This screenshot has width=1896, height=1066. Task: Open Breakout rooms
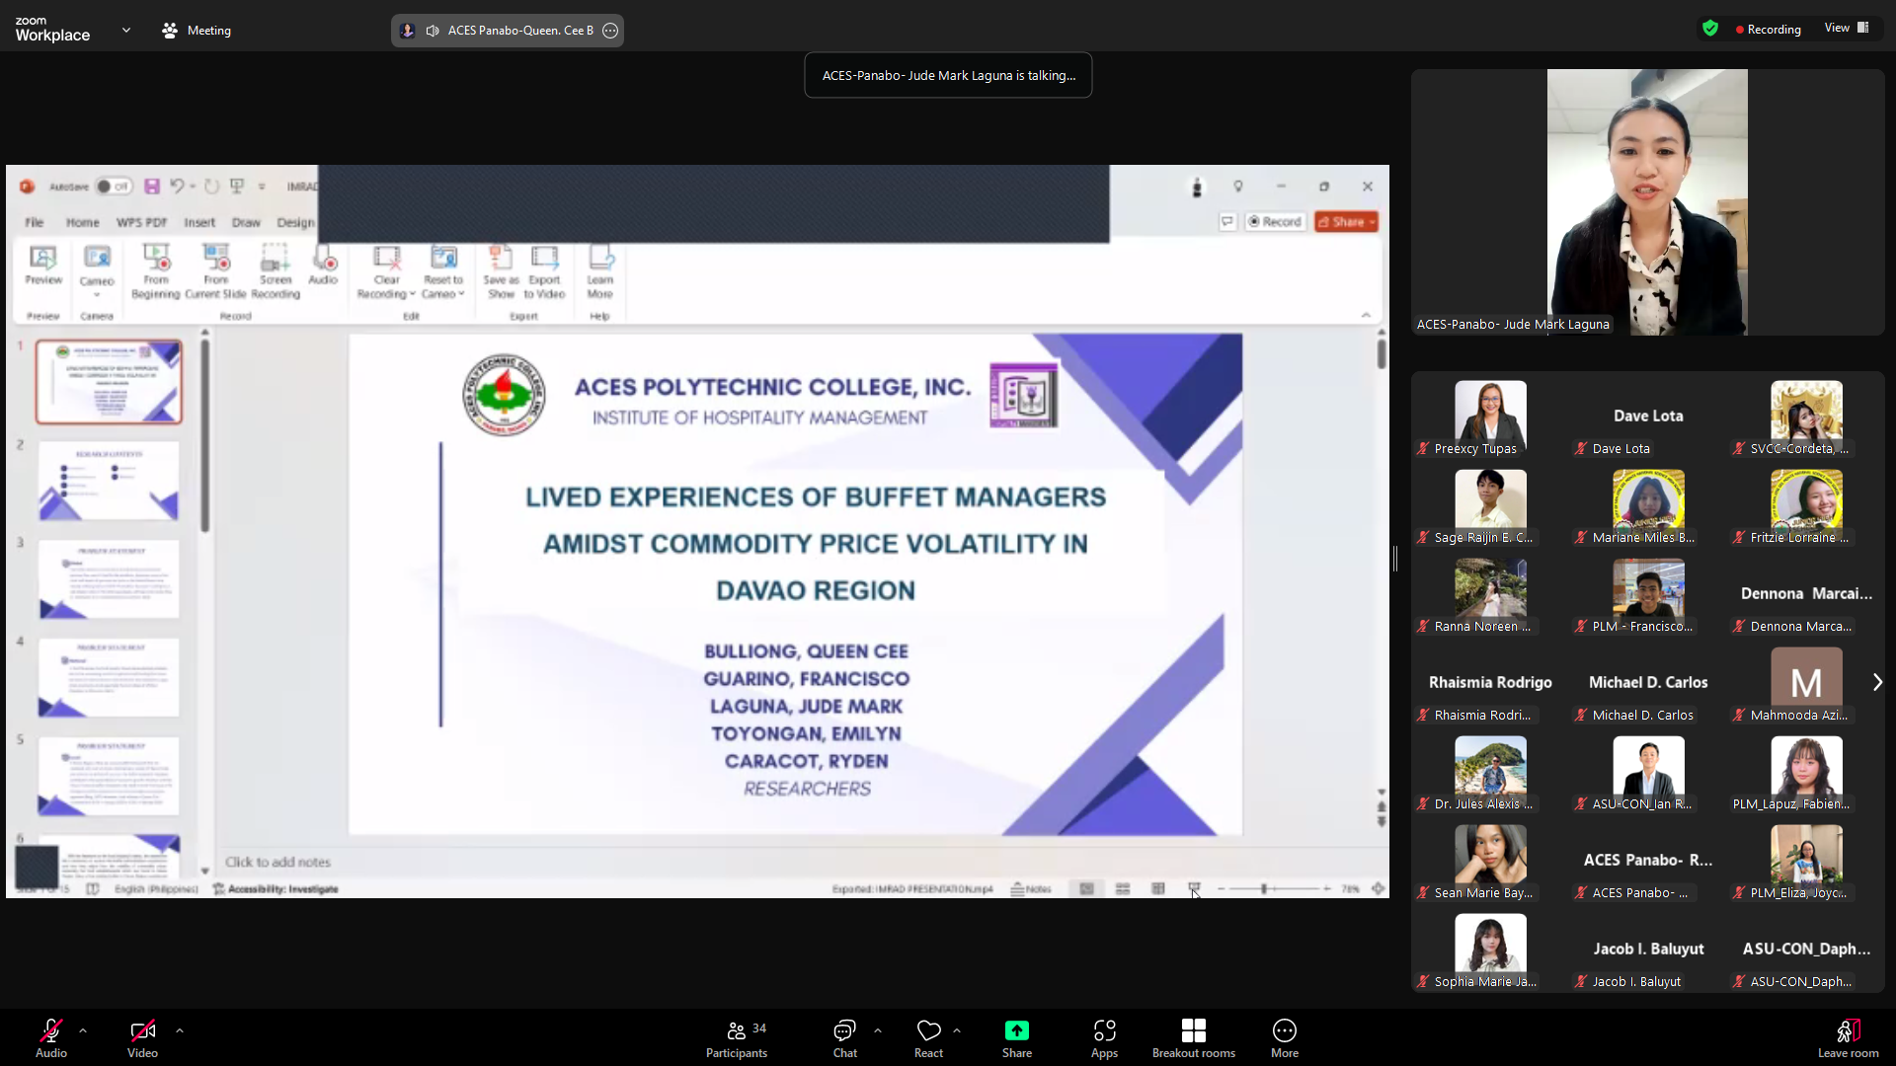tap(1193, 1031)
